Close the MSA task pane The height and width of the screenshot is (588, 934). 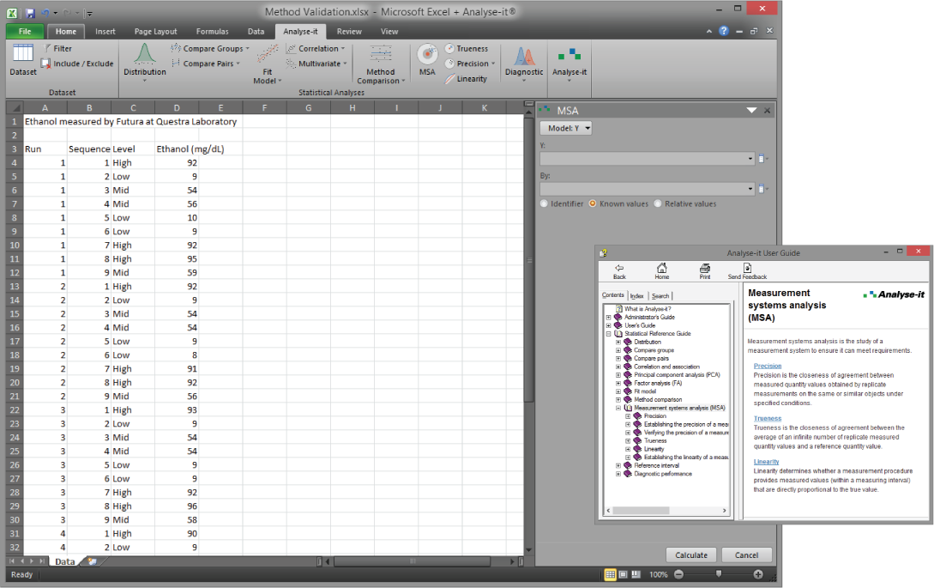[x=768, y=111]
